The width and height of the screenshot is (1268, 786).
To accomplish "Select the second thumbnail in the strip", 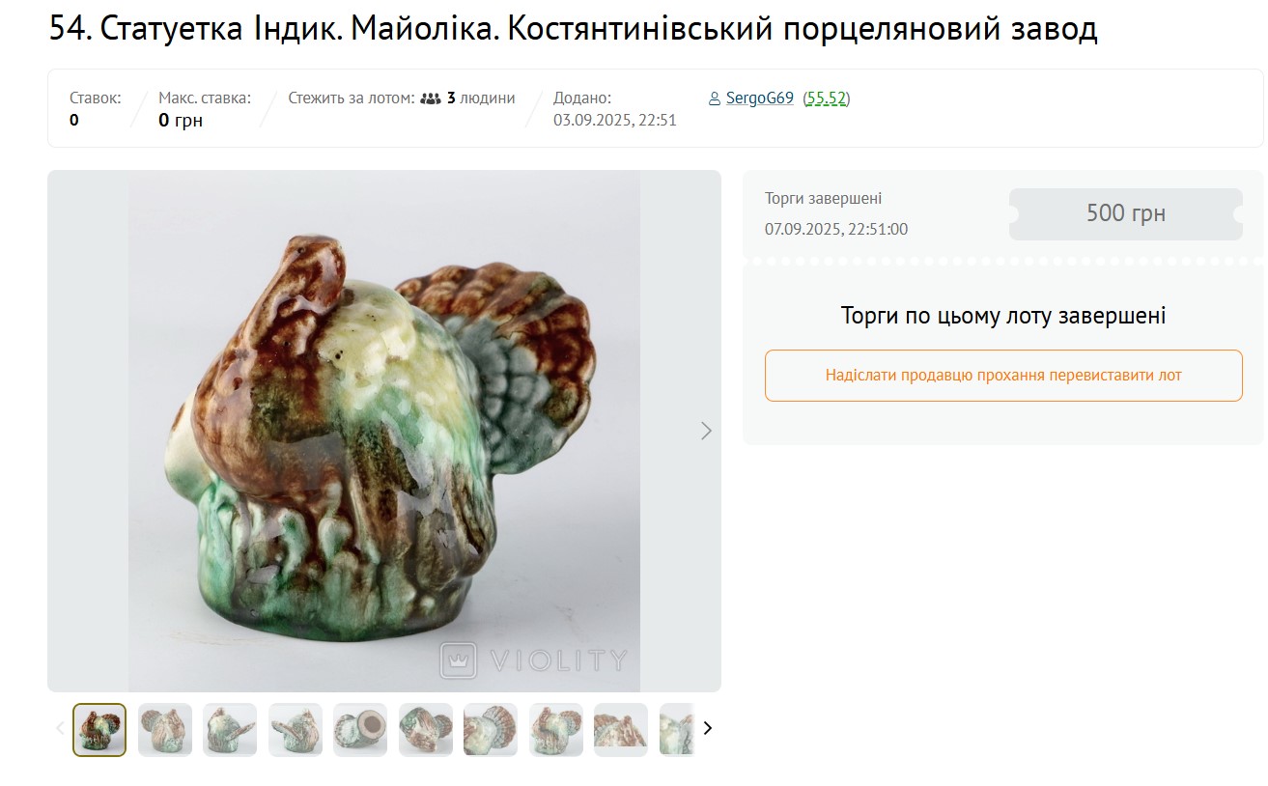I will (165, 730).
